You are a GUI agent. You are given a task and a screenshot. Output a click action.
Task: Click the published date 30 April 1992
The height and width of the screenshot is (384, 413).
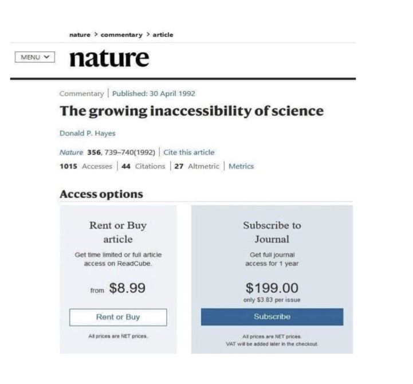pyautogui.click(x=154, y=93)
